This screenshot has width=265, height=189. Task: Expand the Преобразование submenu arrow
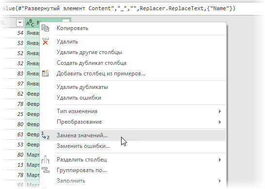coord(220,122)
